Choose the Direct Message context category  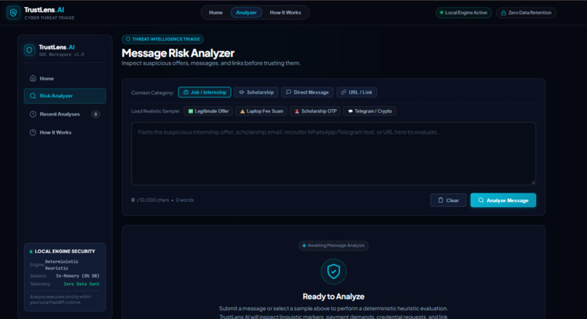[x=307, y=92]
